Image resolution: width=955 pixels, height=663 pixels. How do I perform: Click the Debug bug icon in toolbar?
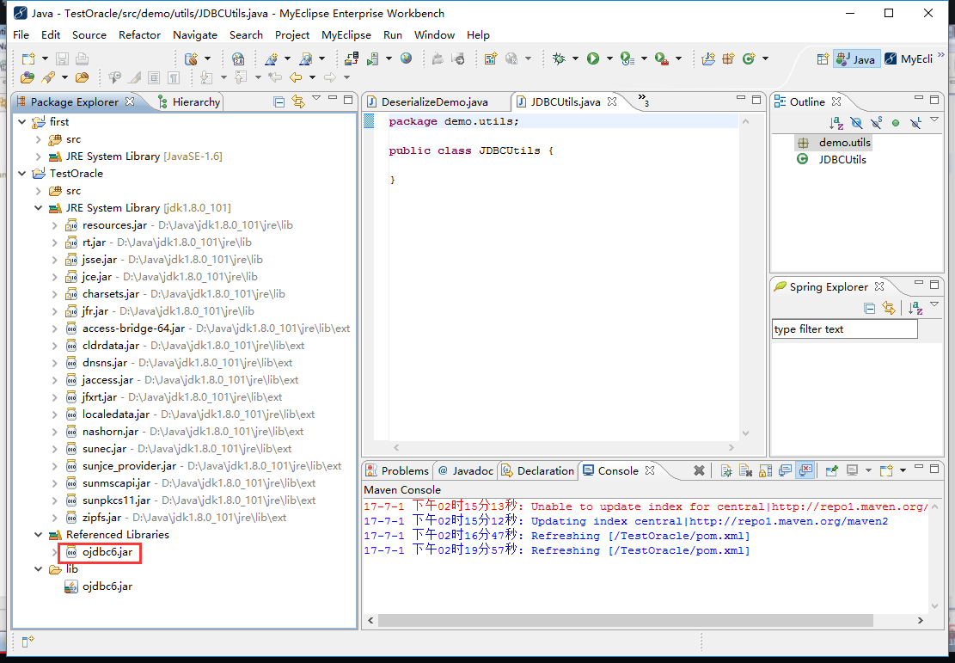[560, 58]
